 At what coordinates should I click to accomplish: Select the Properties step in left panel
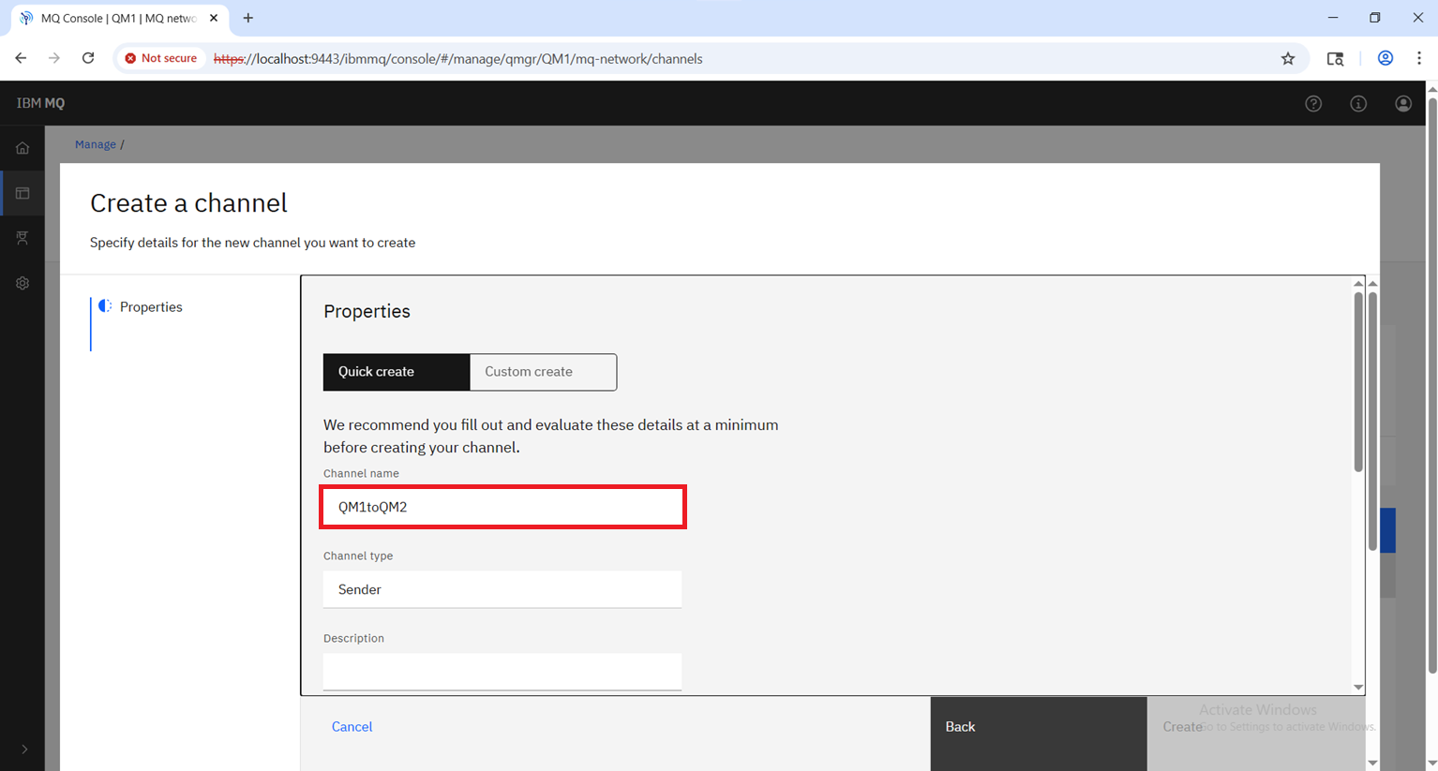pos(150,307)
